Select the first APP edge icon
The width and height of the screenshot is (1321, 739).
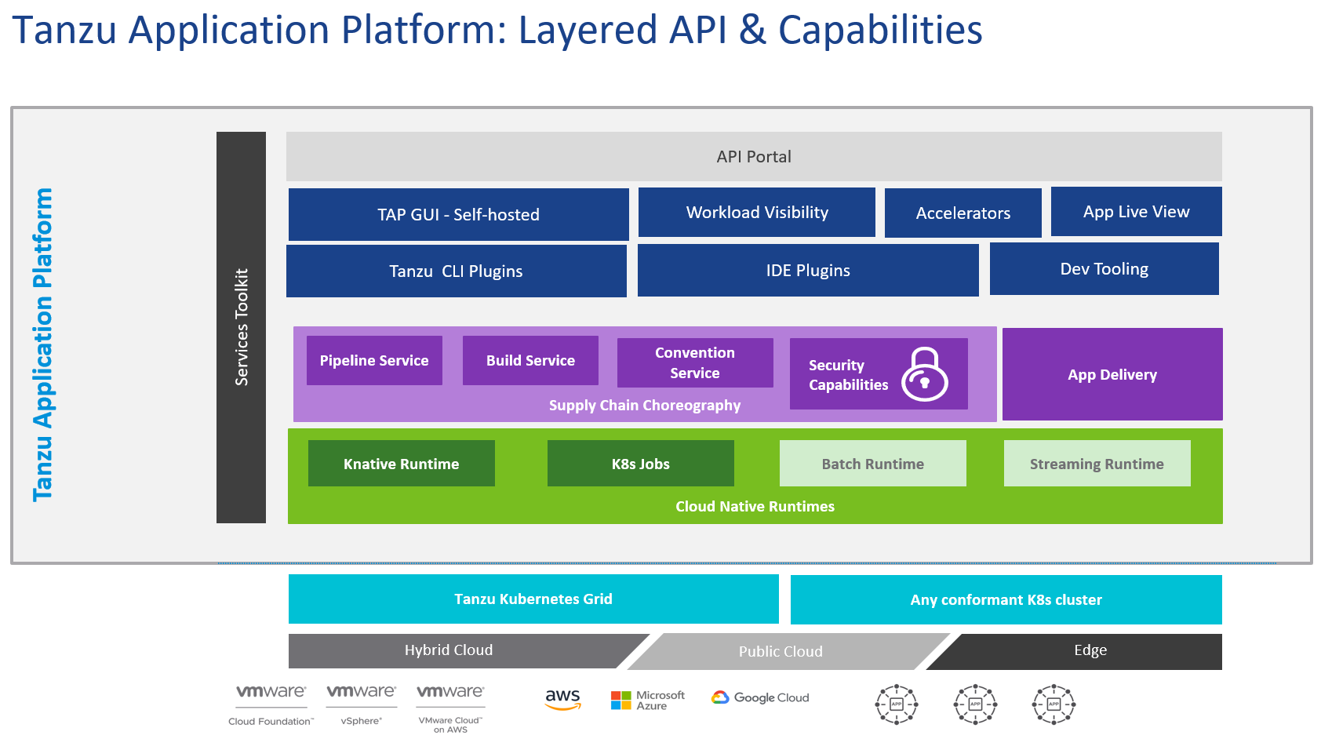[x=895, y=703]
